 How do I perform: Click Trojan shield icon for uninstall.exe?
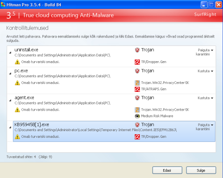pyautogui.click(x=137, y=50)
